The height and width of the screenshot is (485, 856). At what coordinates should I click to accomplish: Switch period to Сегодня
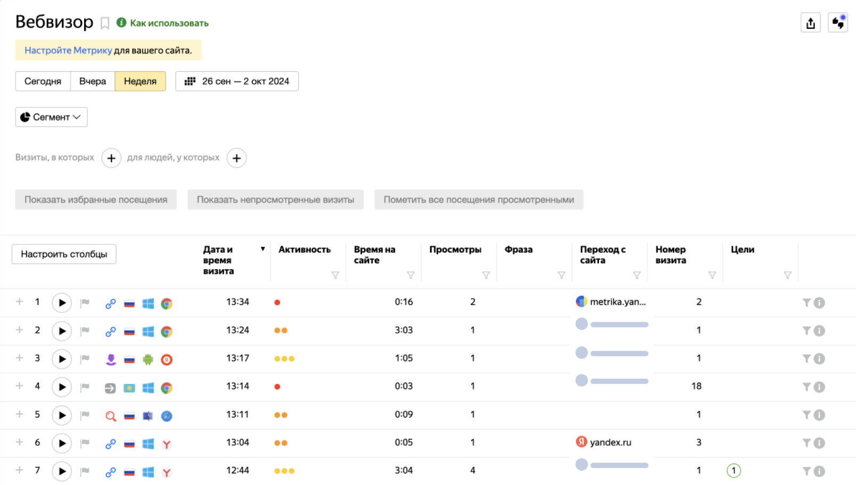click(x=43, y=81)
